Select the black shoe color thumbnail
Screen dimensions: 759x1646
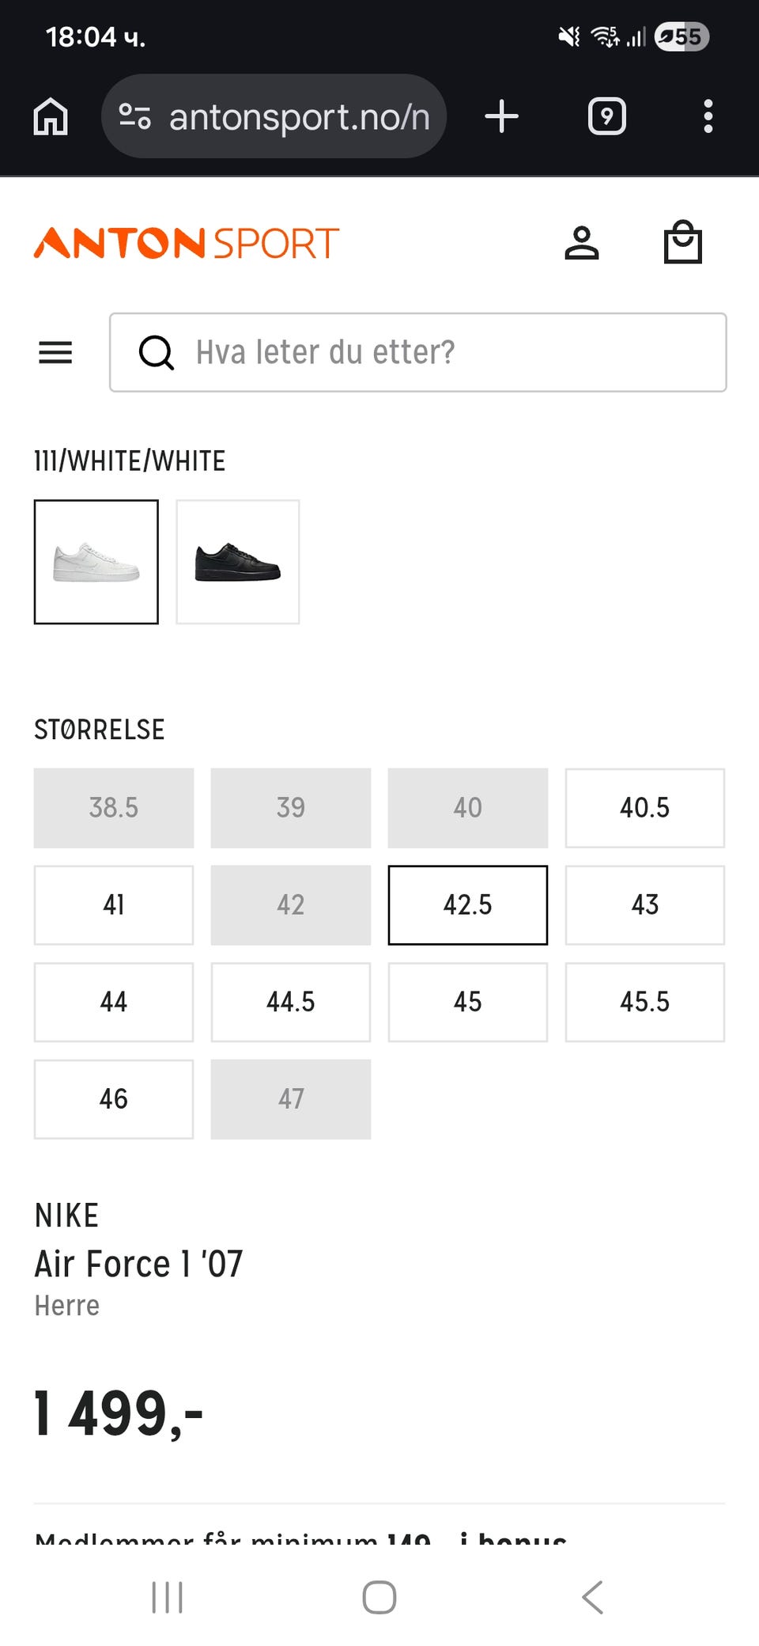[x=238, y=562]
